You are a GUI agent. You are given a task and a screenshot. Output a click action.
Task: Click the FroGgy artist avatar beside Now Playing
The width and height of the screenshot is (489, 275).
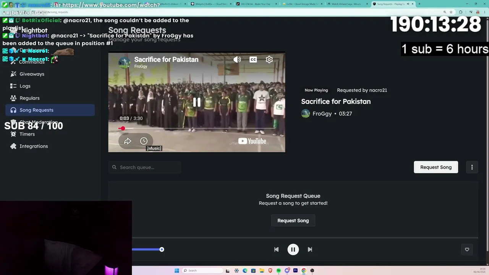(306, 113)
